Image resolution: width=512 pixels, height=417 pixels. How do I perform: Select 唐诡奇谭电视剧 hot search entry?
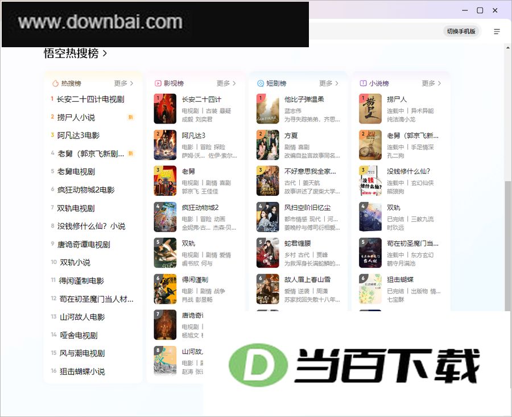(x=84, y=244)
